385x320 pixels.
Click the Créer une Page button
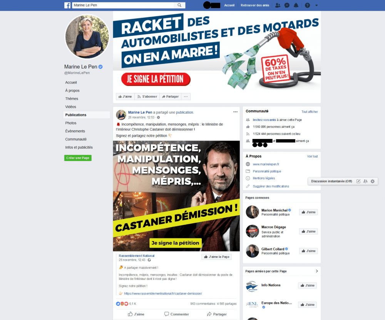[x=78, y=158]
